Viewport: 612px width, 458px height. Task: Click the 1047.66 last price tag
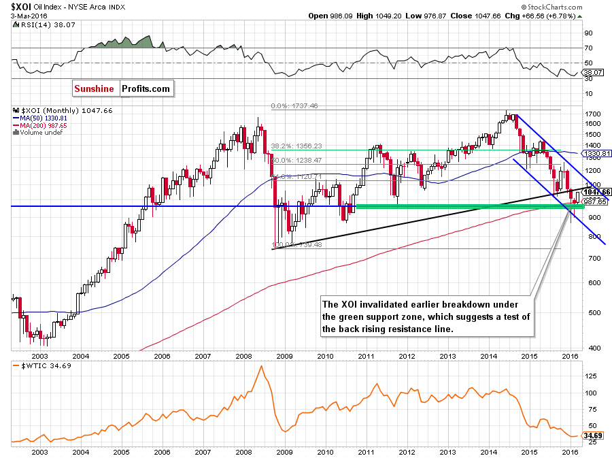[596, 192]
